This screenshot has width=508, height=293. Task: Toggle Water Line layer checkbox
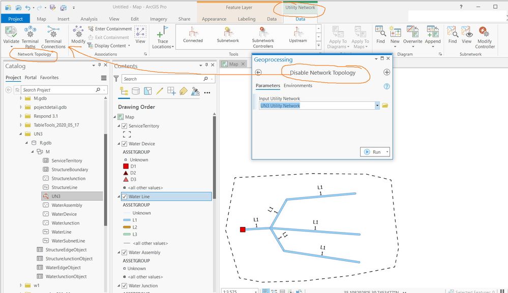click(x=124, y=197)
